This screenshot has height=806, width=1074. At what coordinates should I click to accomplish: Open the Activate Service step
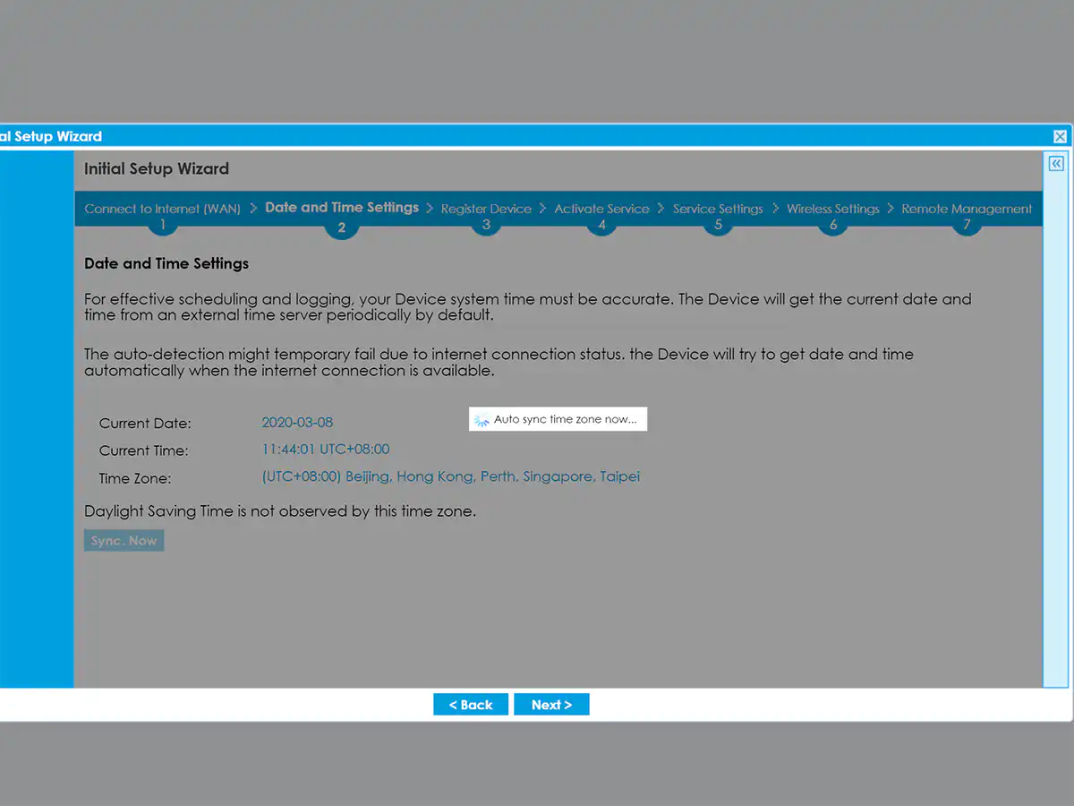[601, 209]
